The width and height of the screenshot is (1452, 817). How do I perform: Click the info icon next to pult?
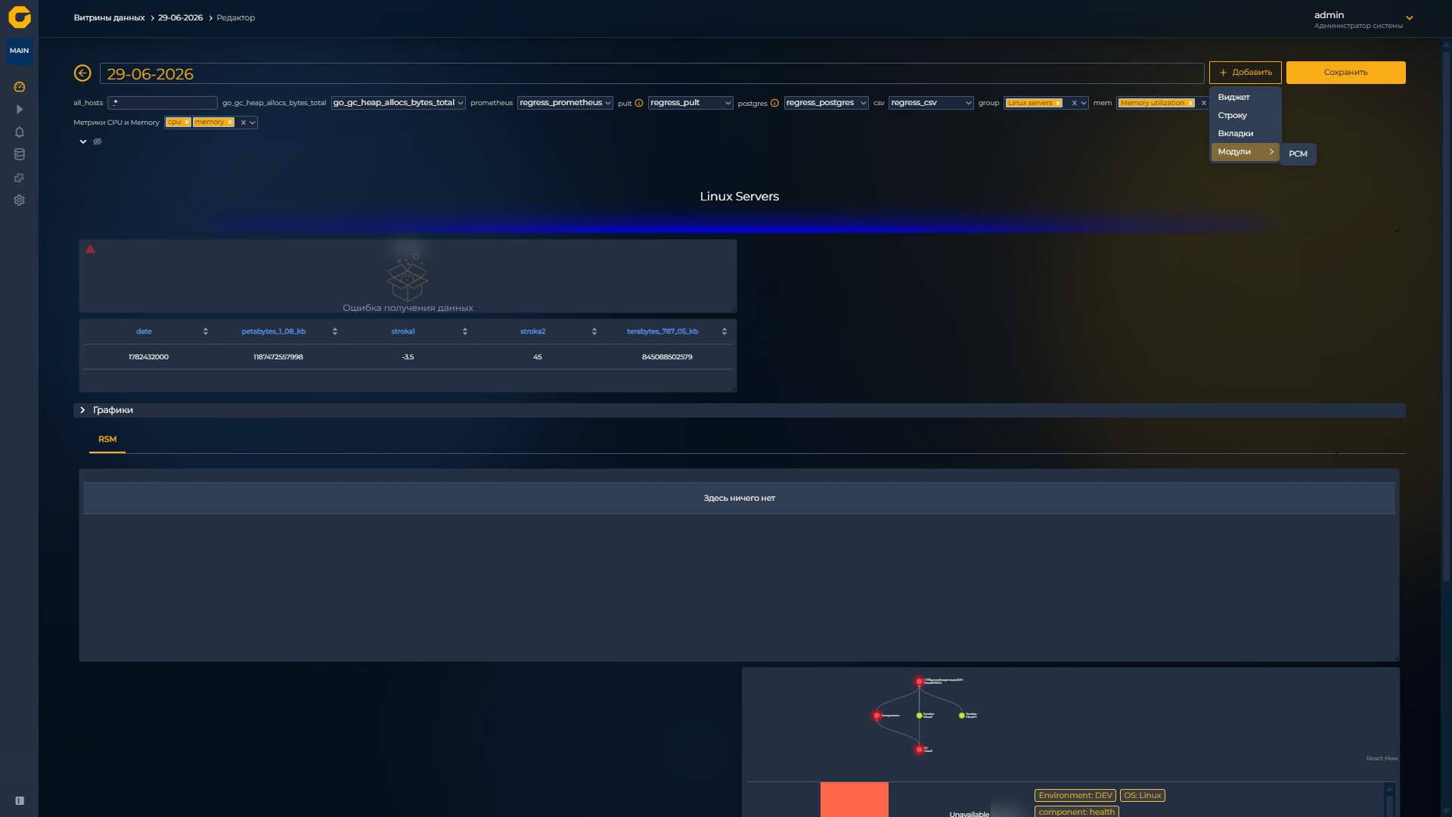point(639,103)
